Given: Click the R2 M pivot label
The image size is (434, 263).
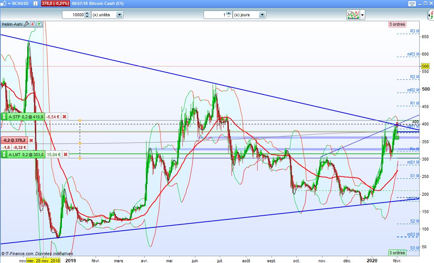Looking at the screenshot, I should coord(414,77).
